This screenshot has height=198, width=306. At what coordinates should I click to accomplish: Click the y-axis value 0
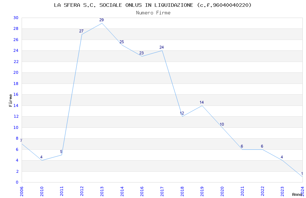tap(17, 183)
